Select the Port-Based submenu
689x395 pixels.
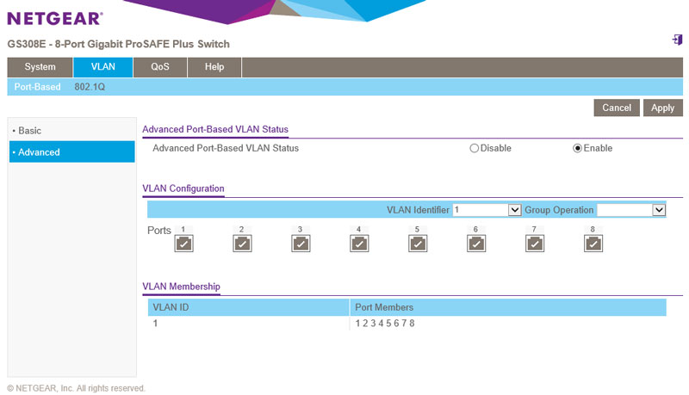pos(37,87)
